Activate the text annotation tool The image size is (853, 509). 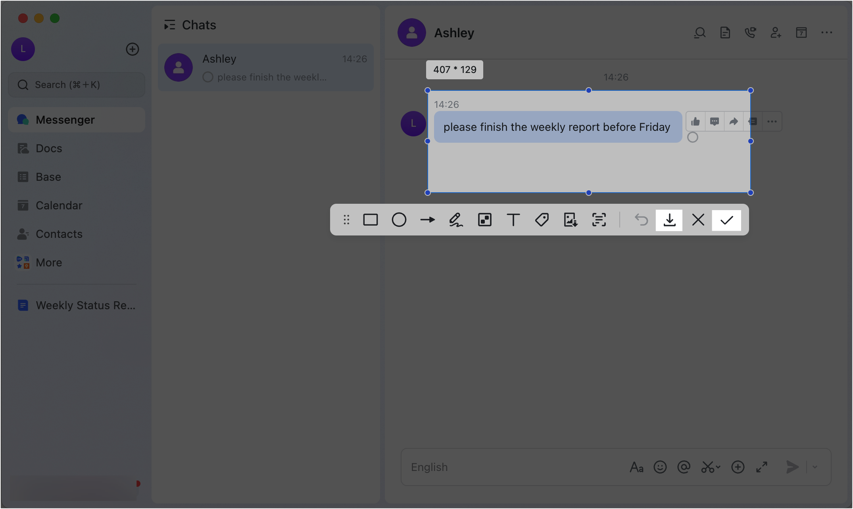tap(513, 220)
